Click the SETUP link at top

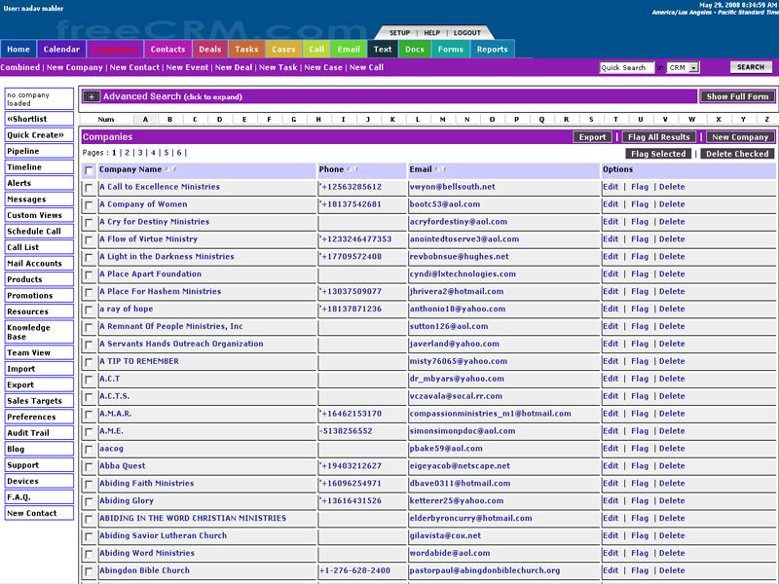click(399, 33)
